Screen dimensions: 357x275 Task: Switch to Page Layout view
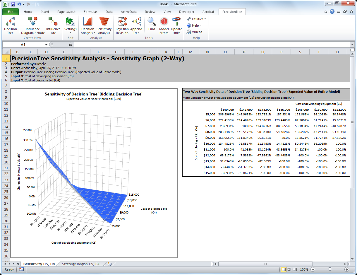click(289, 269)
